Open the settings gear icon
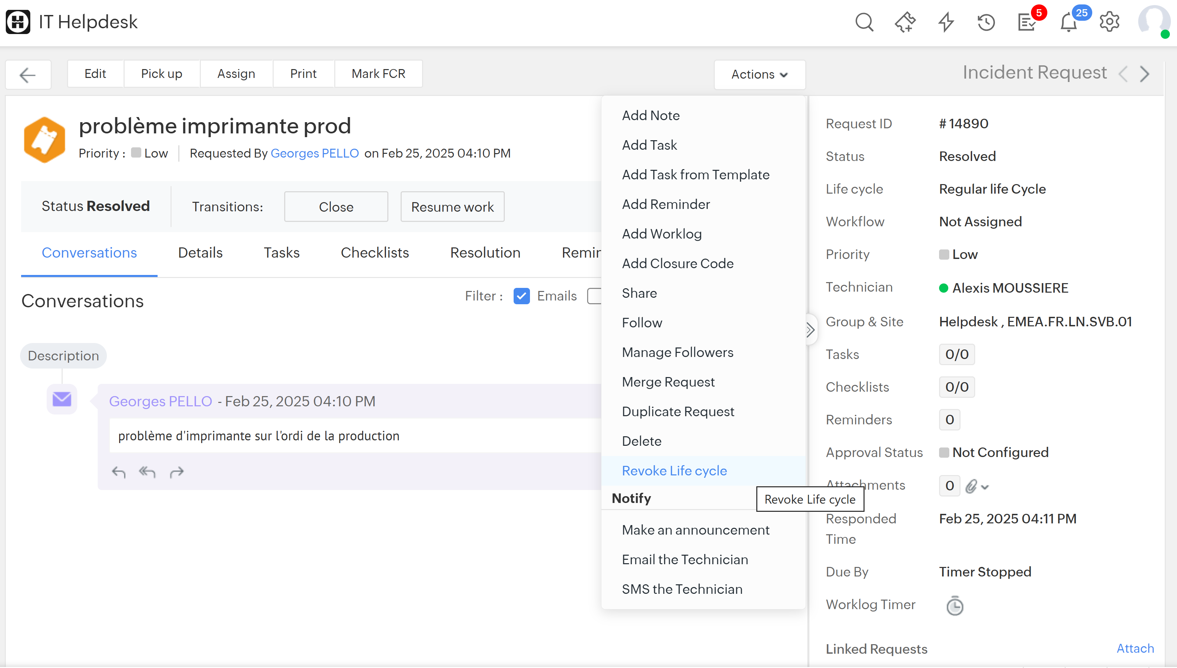Image resolution: width=1177 pixels, height=668 pixels. pyautogui.click(x=1109, y=21)
